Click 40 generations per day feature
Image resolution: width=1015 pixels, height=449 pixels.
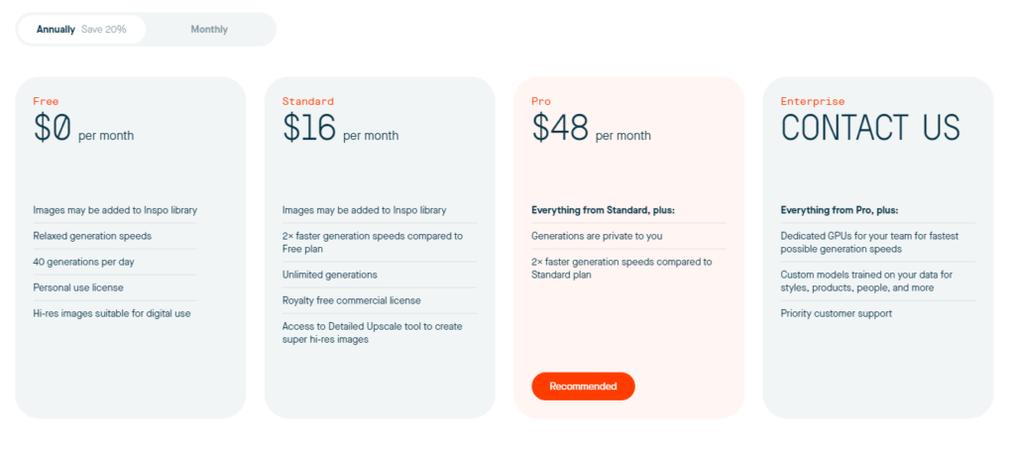[83, 262]
